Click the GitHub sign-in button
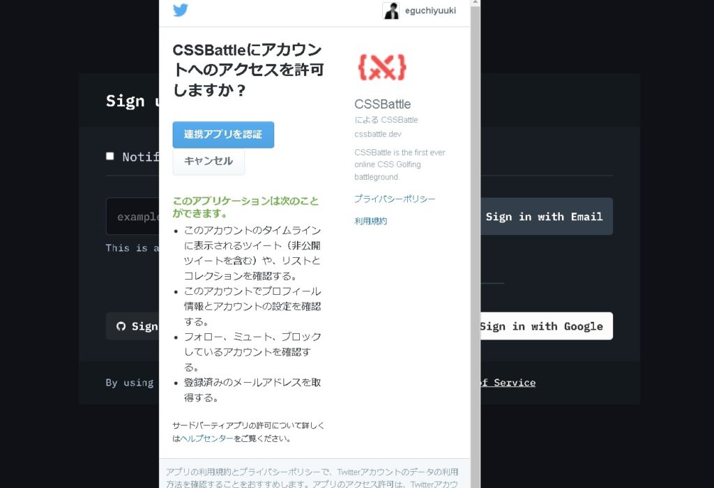Image resolution: width=714 pixels, height=488 pixels. point(132,326)
